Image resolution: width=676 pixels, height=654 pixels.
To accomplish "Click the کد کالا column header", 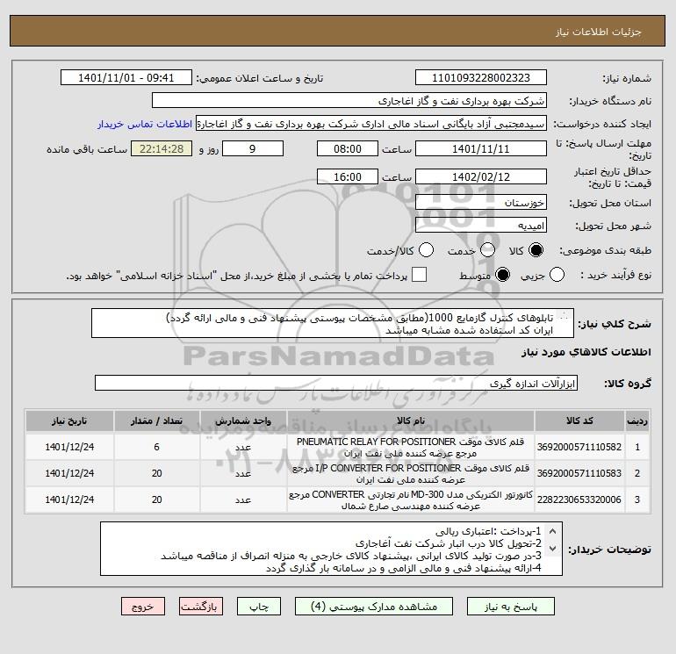I will point(579,420).
